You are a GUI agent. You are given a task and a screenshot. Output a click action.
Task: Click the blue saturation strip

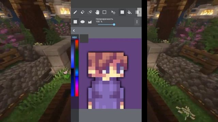(73, 68)
